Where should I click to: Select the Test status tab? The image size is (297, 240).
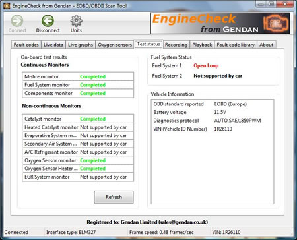click(148, 44)
